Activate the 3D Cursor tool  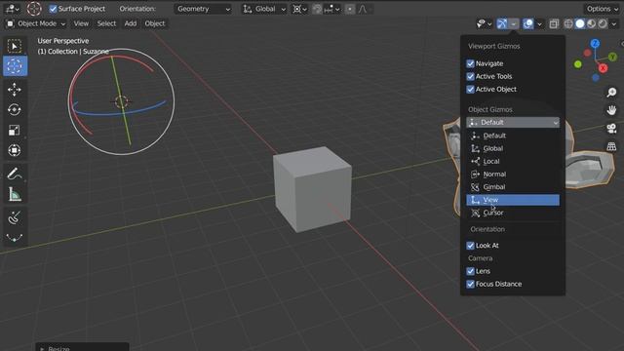tap(15, 65)
